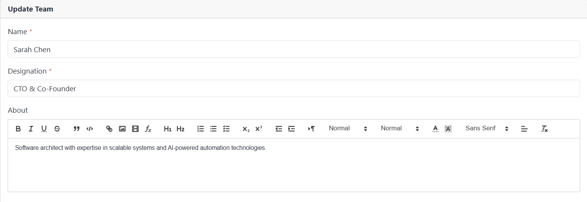Insert a blockquote
587x202 pixels.
coord(76,129)
